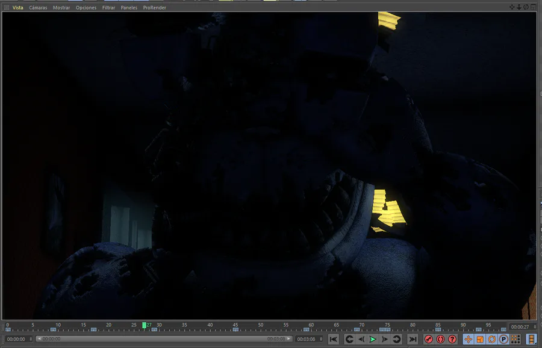Image resolution: width=542 pixels, height=348 pixels.
Task: Click the keyframe marker near frame 17
Action: click(x=94, y=329)
